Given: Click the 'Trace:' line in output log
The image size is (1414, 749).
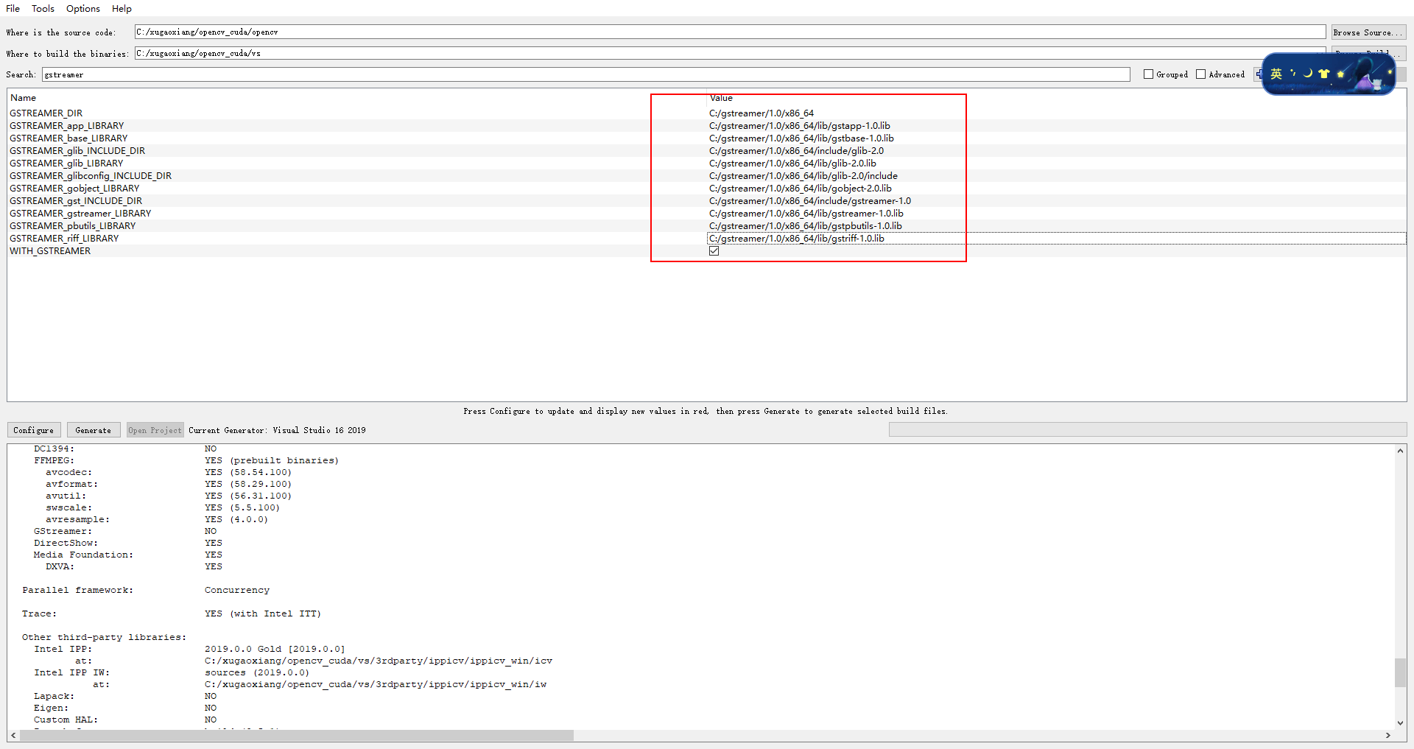Looking at the screenshot, I should click(39, 613).
